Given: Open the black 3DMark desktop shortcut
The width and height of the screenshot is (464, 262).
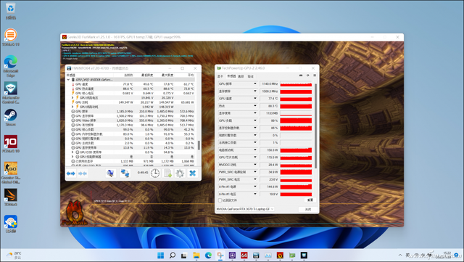Looking at the screenshot, I should (x=11, y=197).
